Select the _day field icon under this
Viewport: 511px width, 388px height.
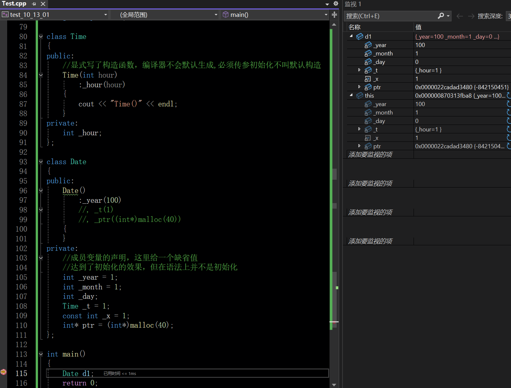pos(368,121)
